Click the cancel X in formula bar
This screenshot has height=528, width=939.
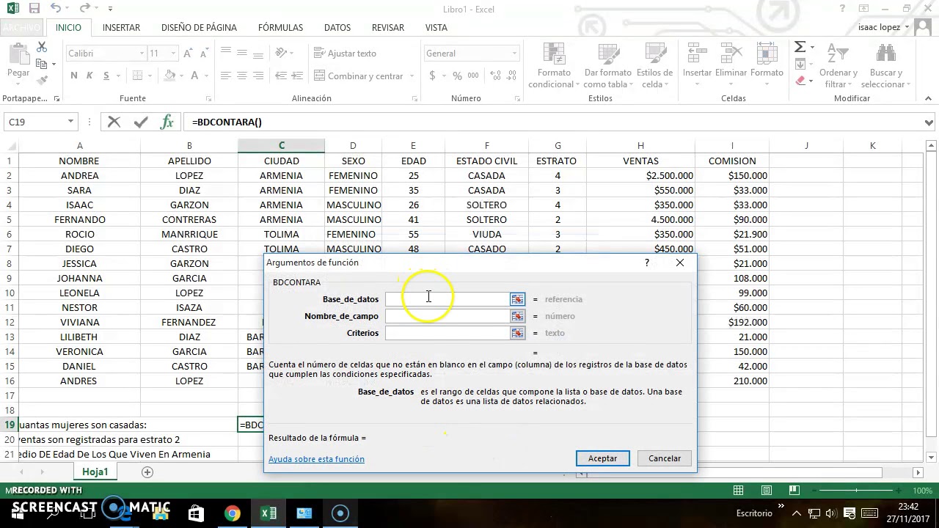click(x=114, y=122)
